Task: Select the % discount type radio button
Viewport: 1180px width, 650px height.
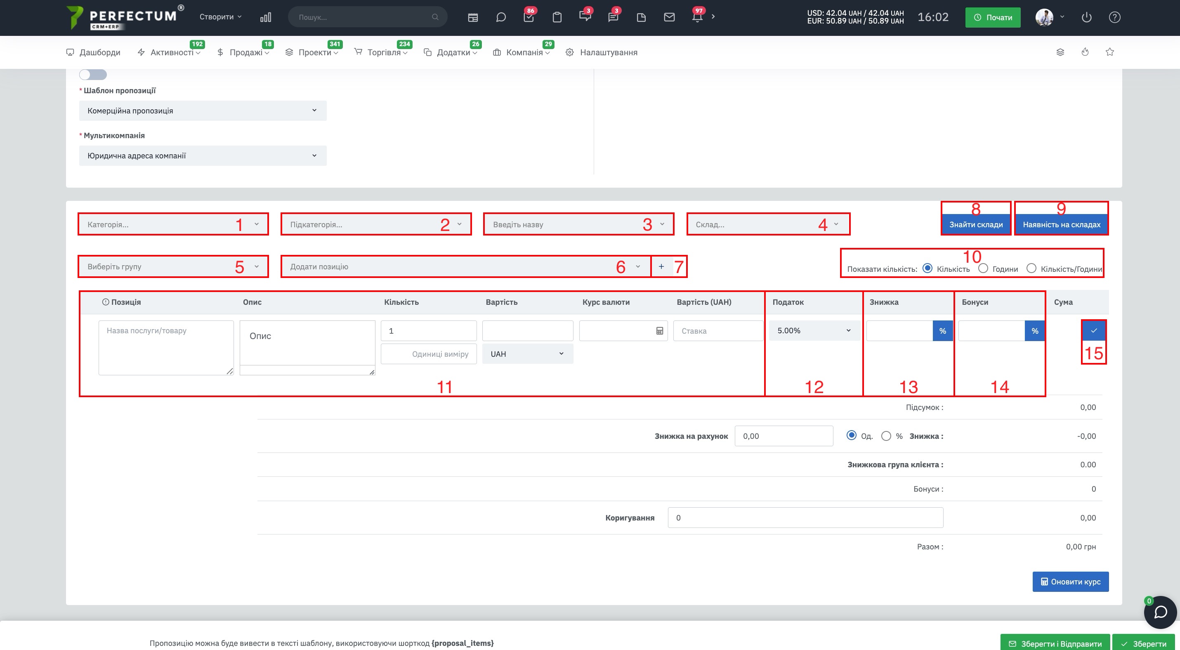Action: (886, 436)
